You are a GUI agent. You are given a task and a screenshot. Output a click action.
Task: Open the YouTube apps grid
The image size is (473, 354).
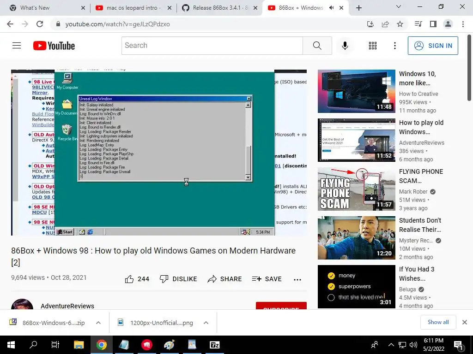tap(373, 46)
